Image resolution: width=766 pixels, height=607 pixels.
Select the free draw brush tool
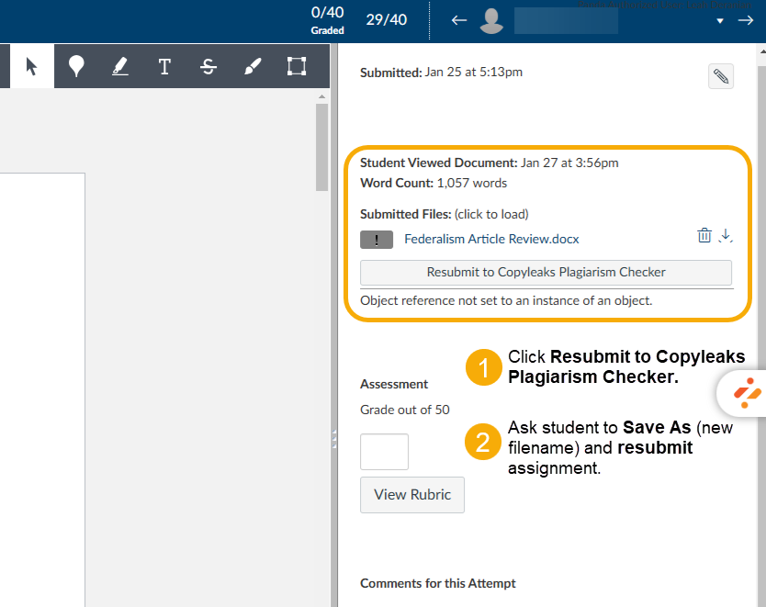coord(253,66)
